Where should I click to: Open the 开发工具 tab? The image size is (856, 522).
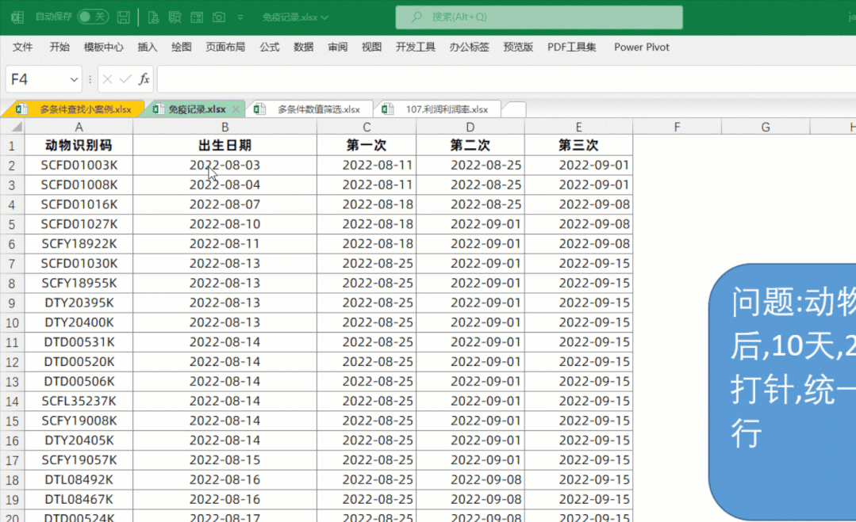coord(416,47)
